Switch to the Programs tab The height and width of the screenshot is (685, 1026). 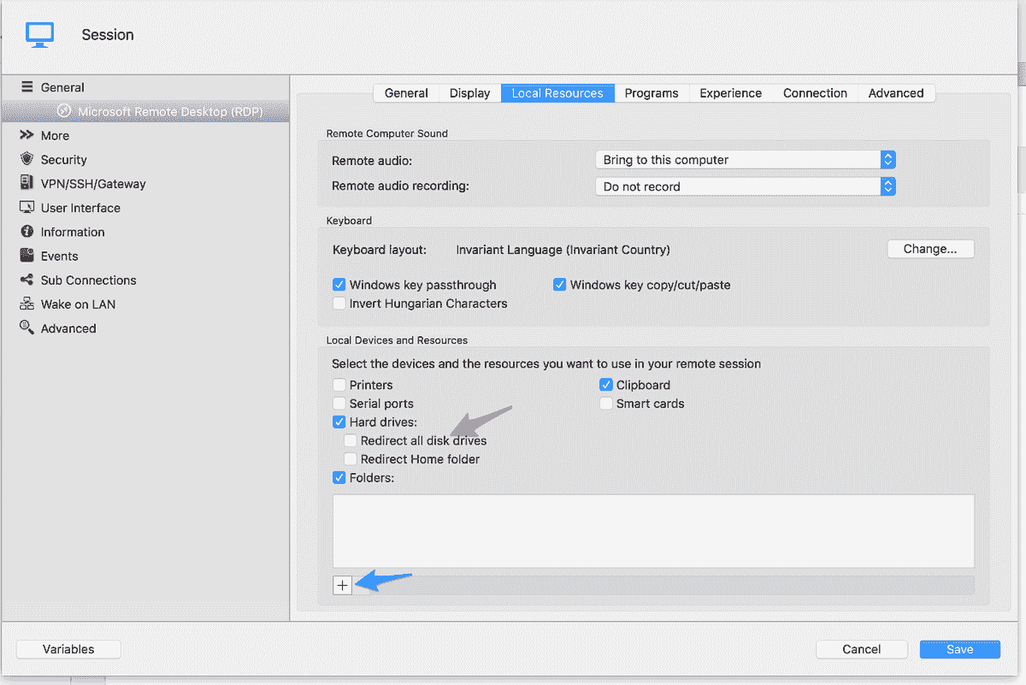point(652,92)
